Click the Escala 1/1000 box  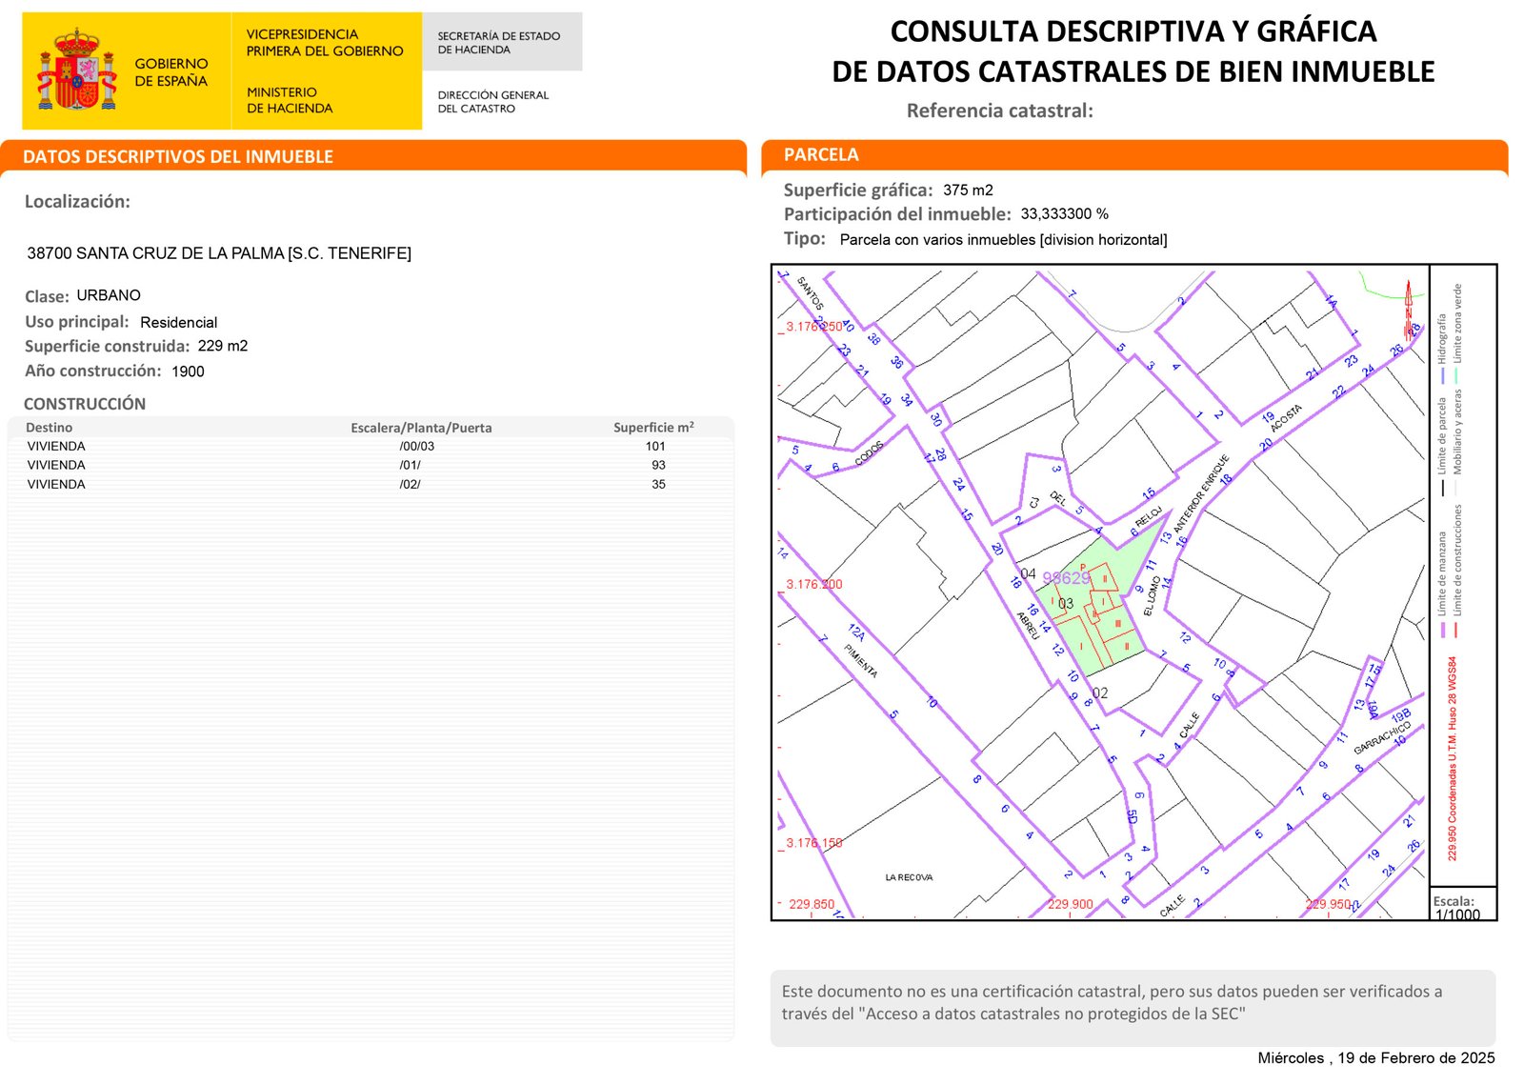[1462, 905]
